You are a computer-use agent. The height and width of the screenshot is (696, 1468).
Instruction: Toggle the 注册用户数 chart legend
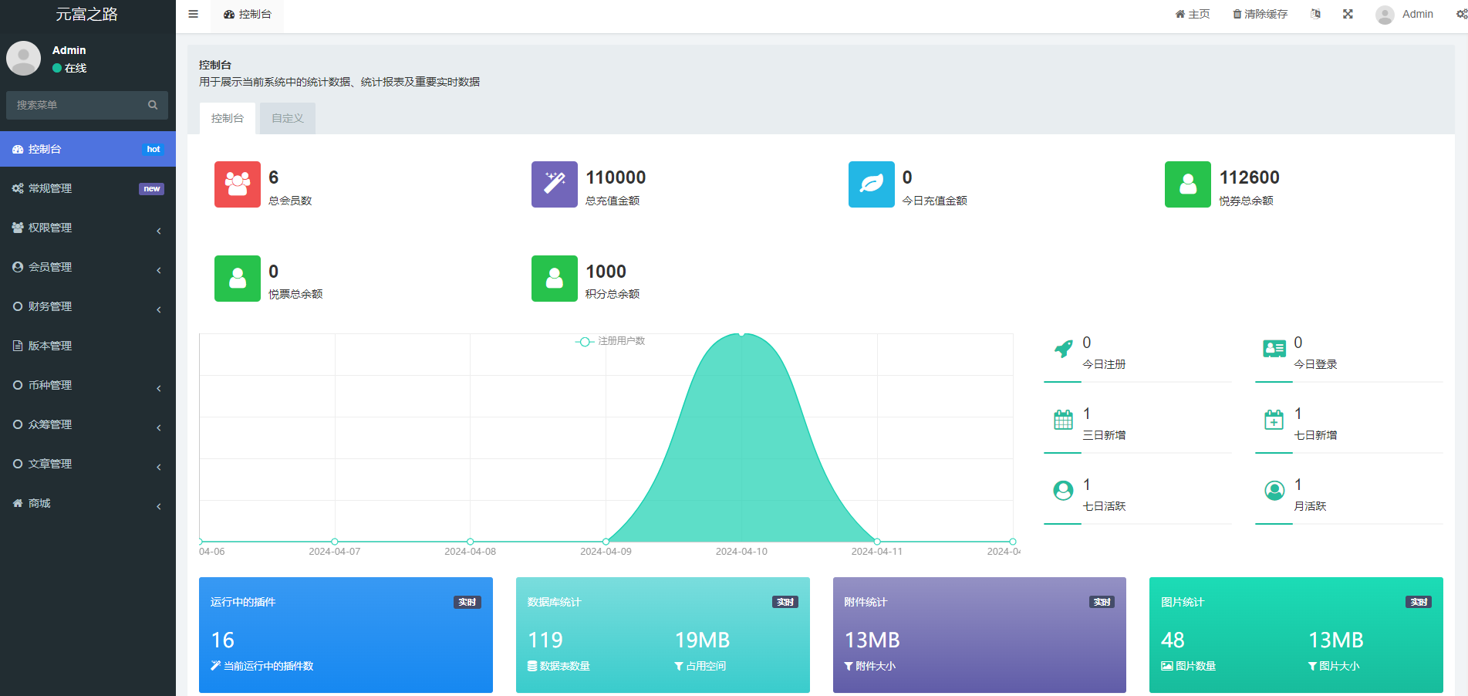pos(610,341)
